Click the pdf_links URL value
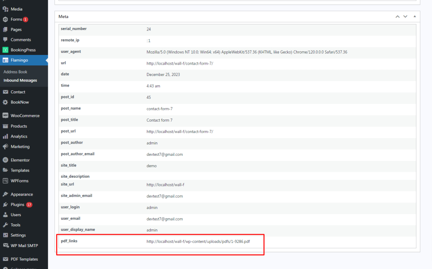The image size is (432, 269). [x=198, y=242]
